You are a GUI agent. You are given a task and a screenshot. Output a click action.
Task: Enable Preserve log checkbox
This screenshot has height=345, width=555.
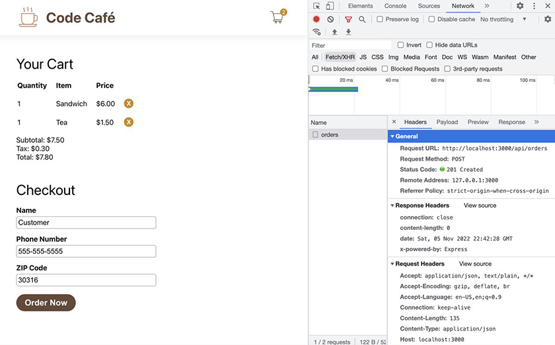pos(380,19)
